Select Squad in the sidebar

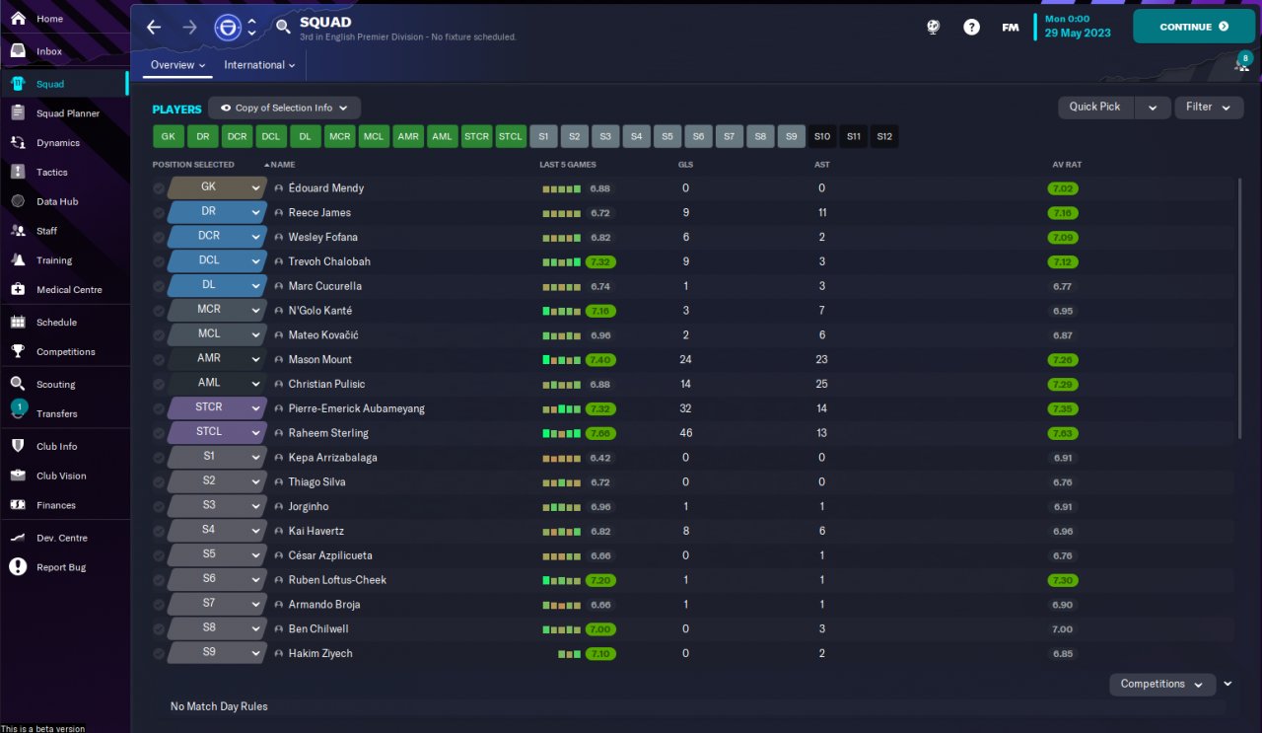click(x=64, y=84)
